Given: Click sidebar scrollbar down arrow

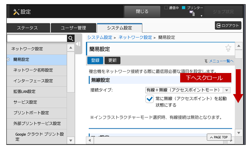Looking at the screenshot, I should (x=71, y=140).
